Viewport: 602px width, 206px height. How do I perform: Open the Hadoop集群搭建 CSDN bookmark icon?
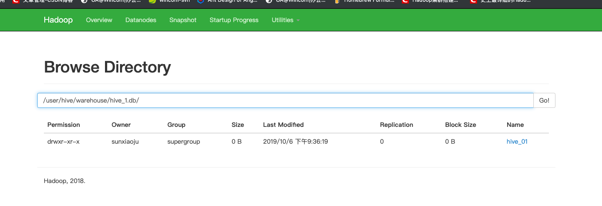405,1
